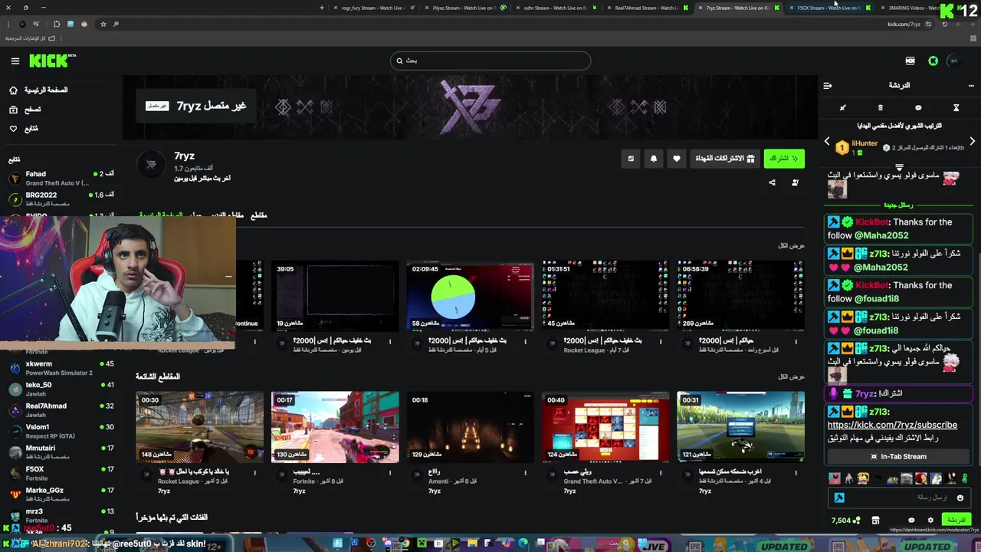
Task: Open Vslom1 channel in sidebar
Action: tap(61, 431)
